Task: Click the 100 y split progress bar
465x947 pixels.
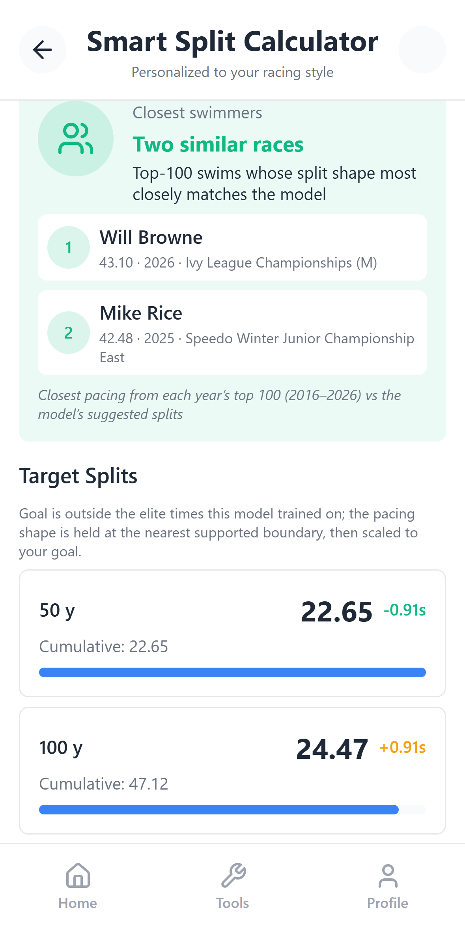Action: click(x=232, y=809)
